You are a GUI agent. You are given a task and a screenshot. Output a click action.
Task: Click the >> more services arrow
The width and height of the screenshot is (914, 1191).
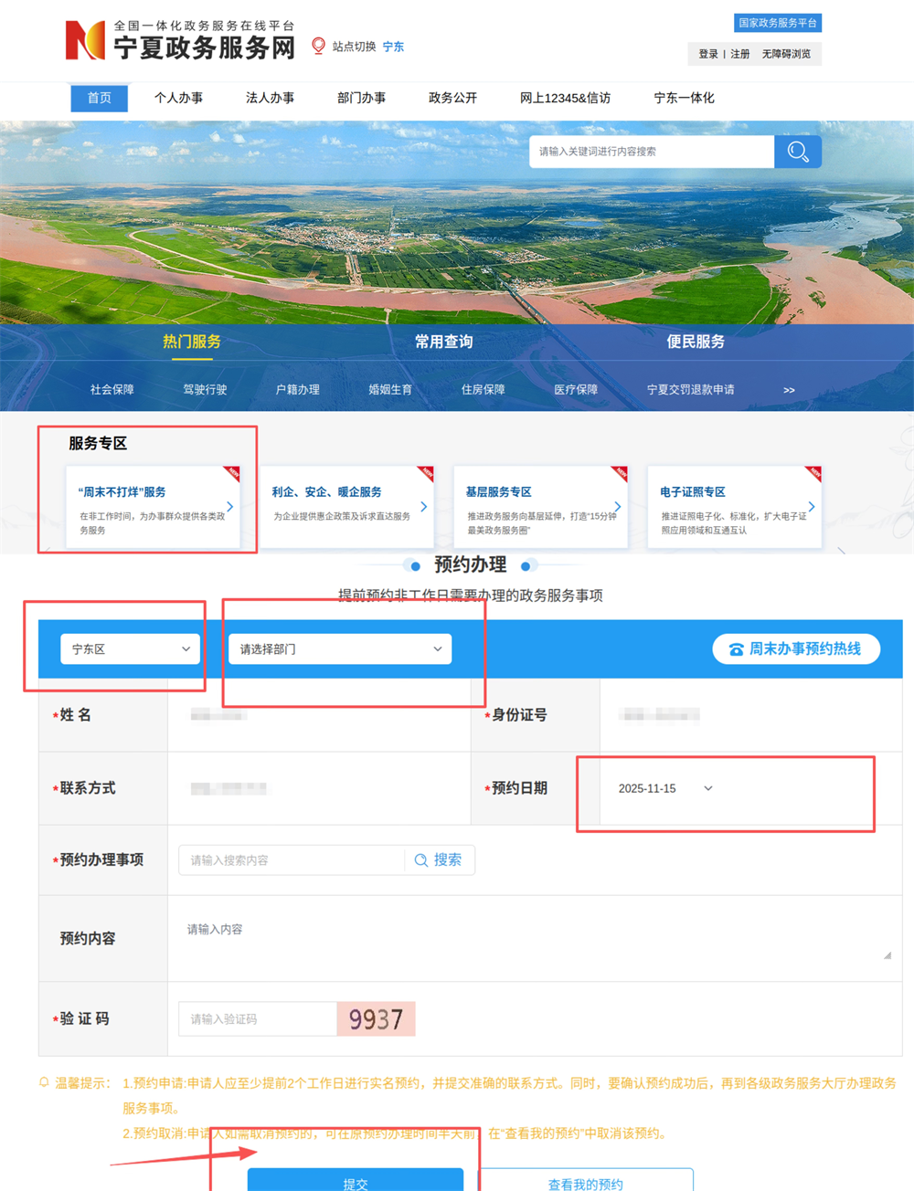pos(789,390)
